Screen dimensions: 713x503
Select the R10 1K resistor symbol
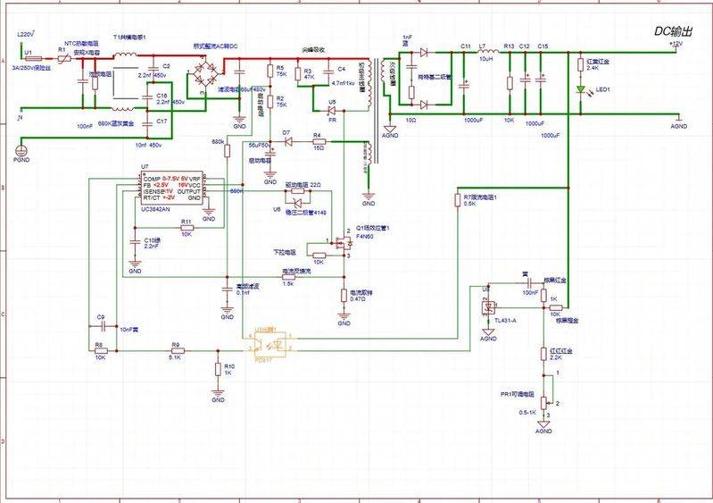[219, 369]
